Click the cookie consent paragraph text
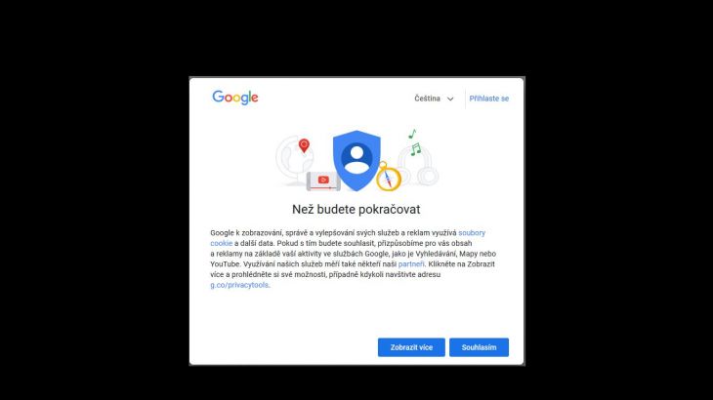The width and height of the screenshot is (713, 400). (353, 259)
